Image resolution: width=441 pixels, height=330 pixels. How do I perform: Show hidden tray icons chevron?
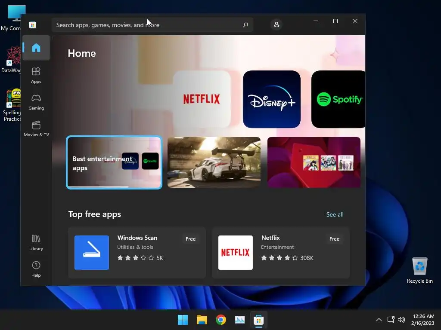pos(379,320)
